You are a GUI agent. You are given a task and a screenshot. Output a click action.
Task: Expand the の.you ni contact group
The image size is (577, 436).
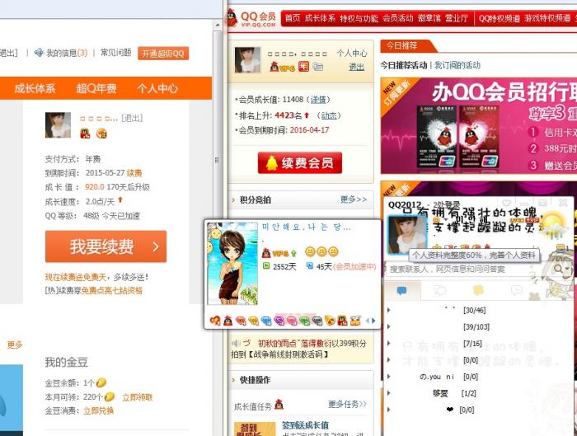pos(388,377)
